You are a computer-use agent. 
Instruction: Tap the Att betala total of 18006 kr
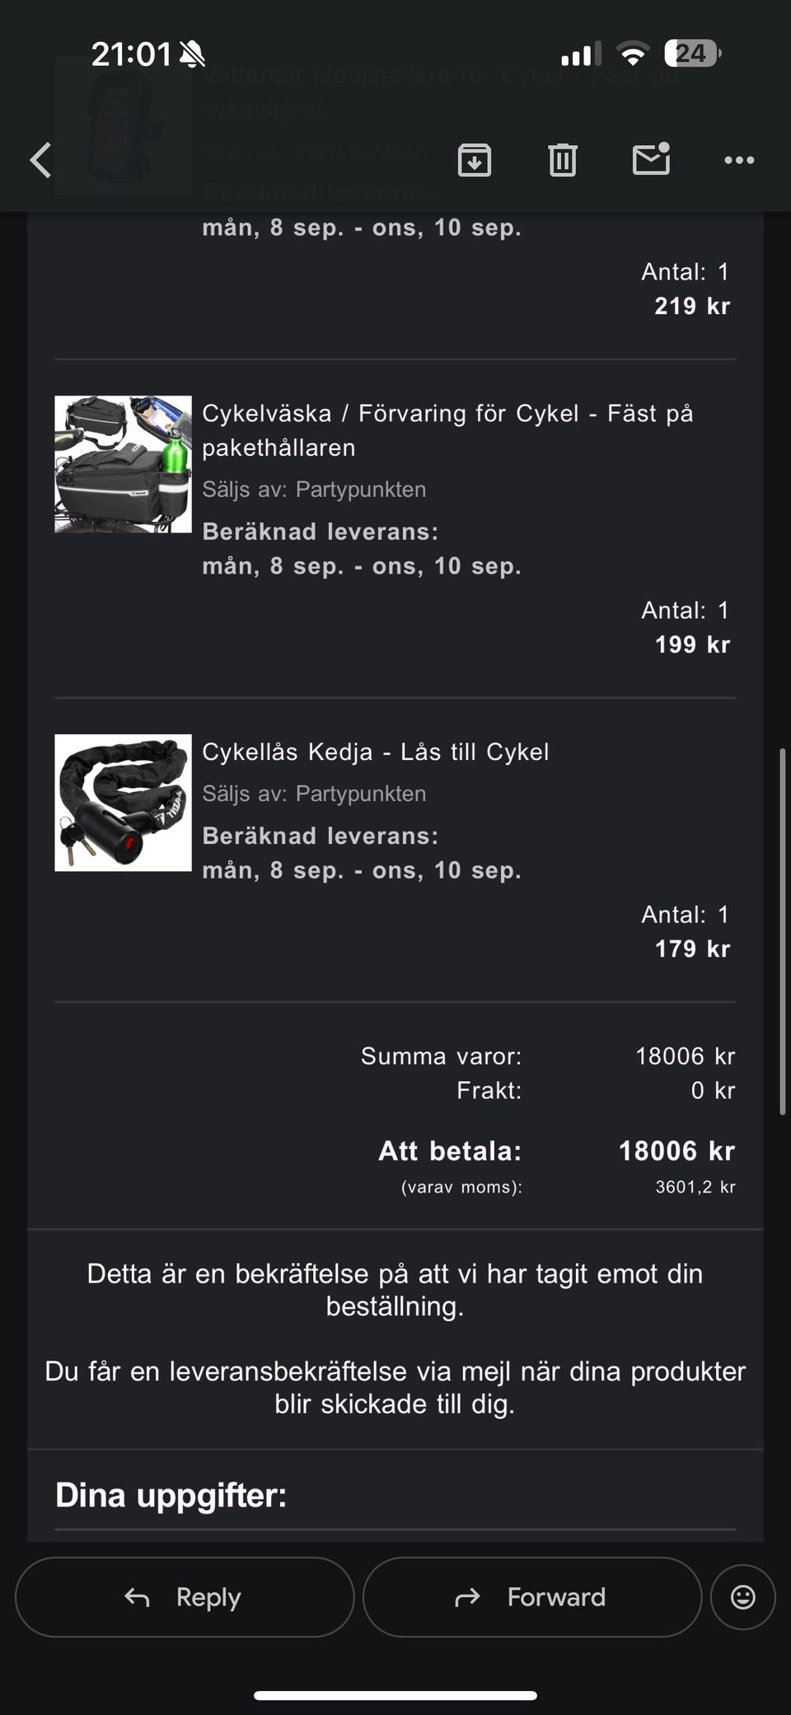click(676, 1151)
